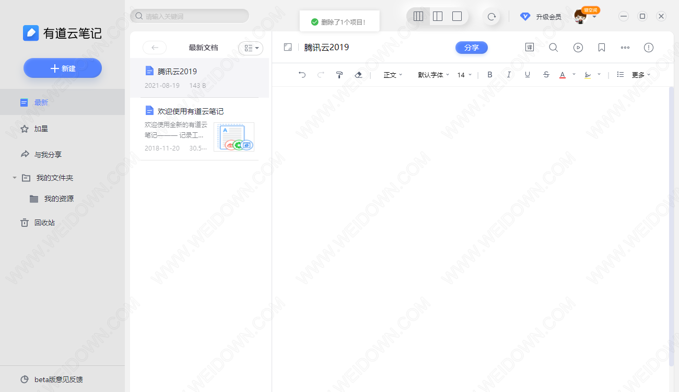Click the welcome note thumbnail image
This screenshot has width=679, height=392.
pyautogui.click(x=234, y=137)
